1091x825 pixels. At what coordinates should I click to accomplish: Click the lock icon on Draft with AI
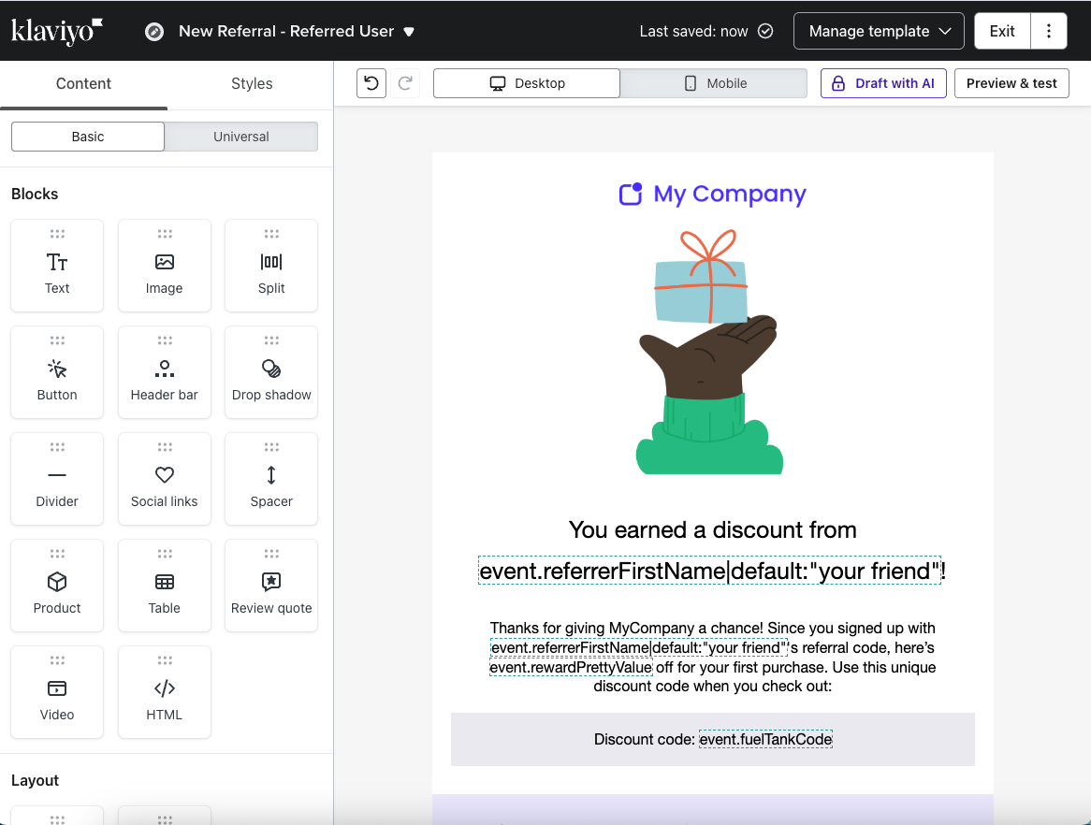(x=838, y=83)
